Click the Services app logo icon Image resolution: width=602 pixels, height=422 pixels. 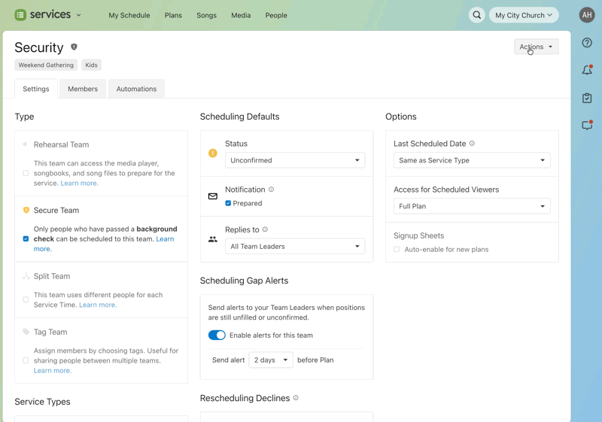pyautogui.click(x=20, y=15)
